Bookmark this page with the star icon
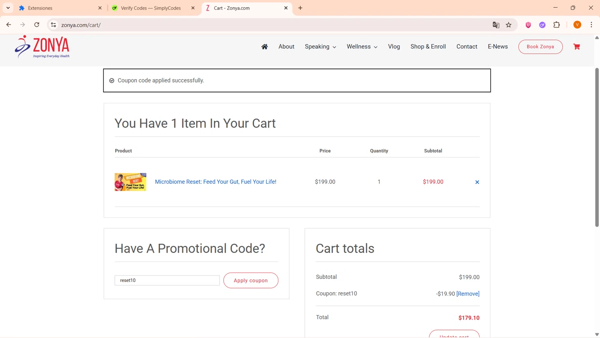This screenshot has height=338, width=600. [x=509, y=25]
